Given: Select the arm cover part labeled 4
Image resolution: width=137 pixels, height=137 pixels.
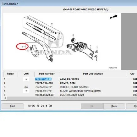Looking at the screenshot, I should pos(34,51).
